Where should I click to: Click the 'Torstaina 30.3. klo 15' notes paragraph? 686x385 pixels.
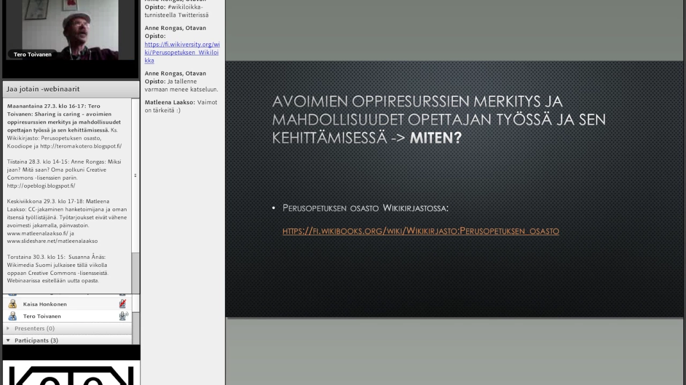point(59,268)
